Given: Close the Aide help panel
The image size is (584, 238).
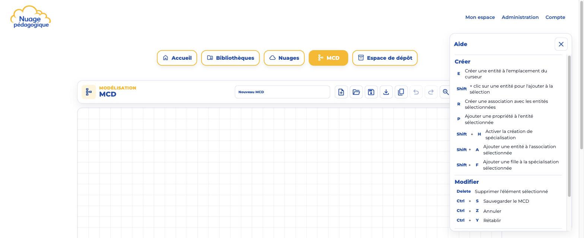Looking at the screenshot, I should click(561, 44).
